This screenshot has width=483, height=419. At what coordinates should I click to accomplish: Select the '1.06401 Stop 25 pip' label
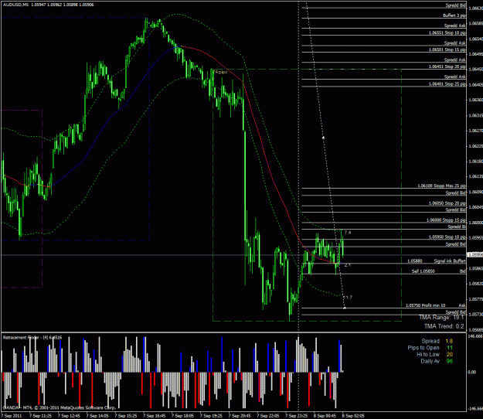pos(447,83)
